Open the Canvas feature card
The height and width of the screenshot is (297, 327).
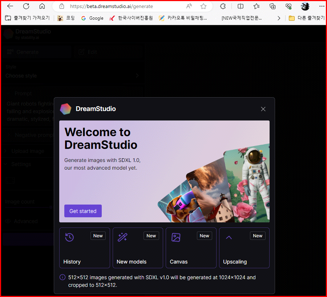(191, 248)
